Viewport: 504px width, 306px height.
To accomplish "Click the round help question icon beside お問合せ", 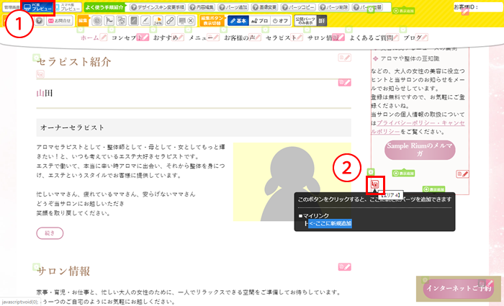I will (x=39, y=21).
